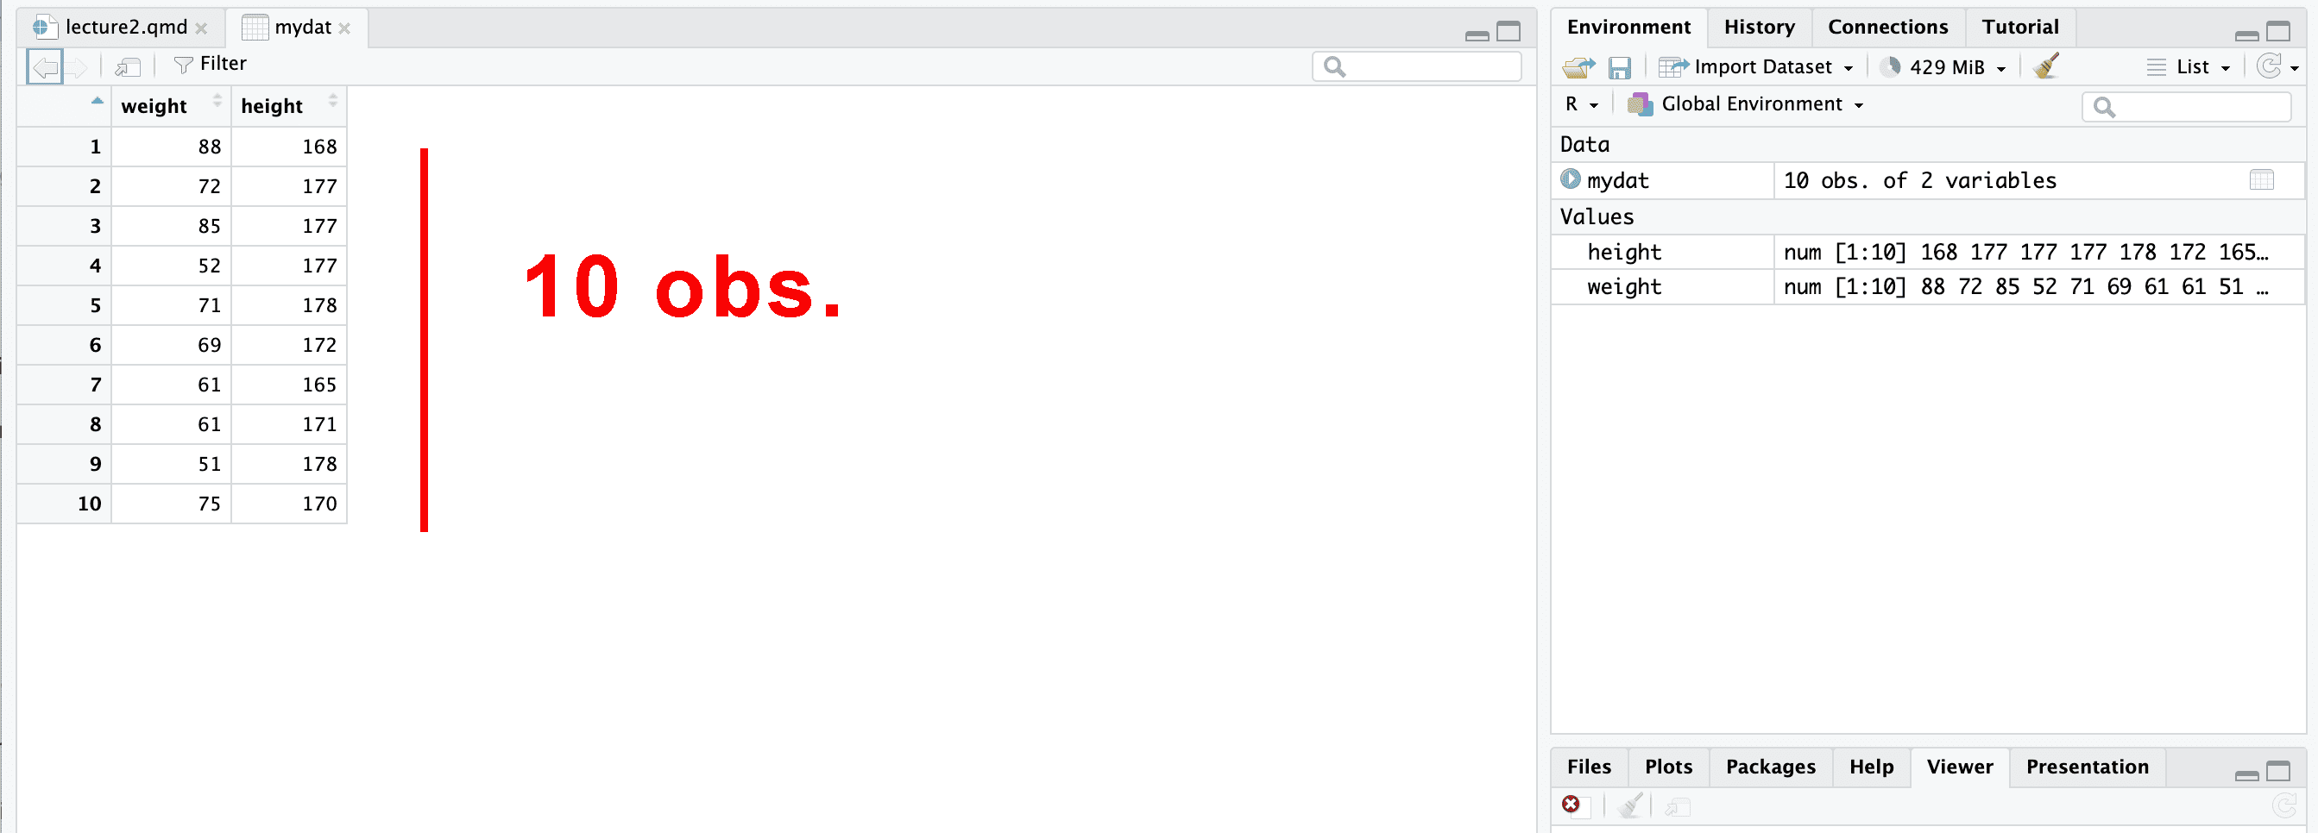2318x833 pixels.
Task: View mydat as table grid icon
Action: (x=2260, y=181)
